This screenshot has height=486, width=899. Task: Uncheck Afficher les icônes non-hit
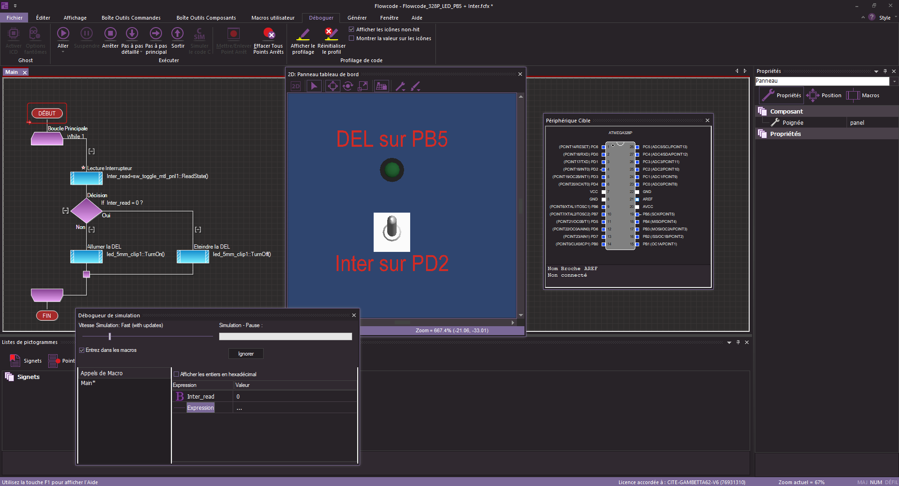coord(352,29)
